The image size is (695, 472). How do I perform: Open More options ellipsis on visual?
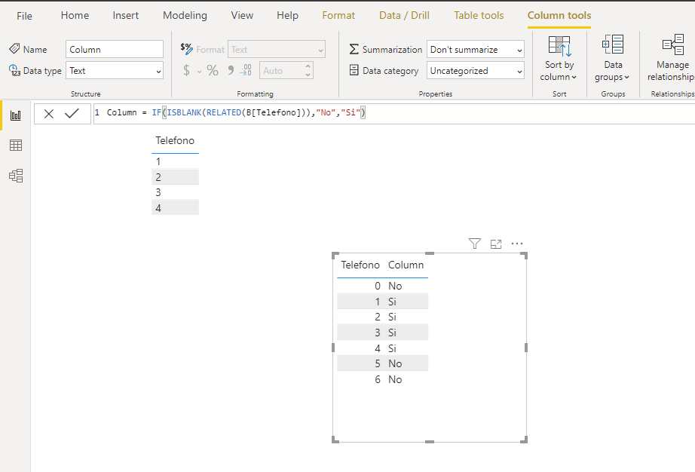(x=517, y=244)
